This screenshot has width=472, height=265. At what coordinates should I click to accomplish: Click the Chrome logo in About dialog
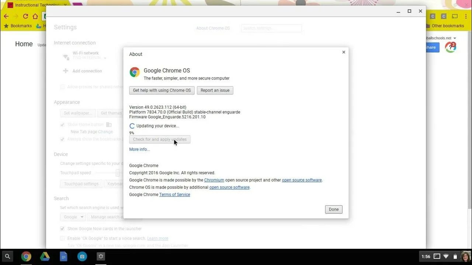tap(135, 72)
